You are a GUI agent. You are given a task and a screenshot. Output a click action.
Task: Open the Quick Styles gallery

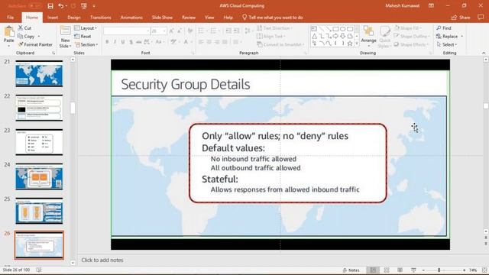[384, 37]
